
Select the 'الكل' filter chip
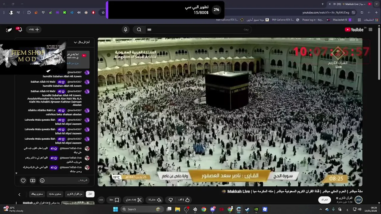[90, 194]
